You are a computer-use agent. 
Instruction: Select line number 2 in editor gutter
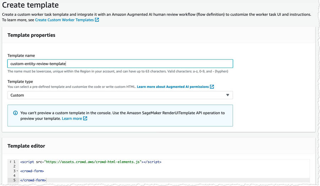click(x=14, y=166)
